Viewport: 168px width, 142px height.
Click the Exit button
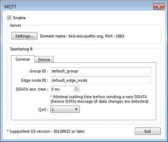coord(148,131)
